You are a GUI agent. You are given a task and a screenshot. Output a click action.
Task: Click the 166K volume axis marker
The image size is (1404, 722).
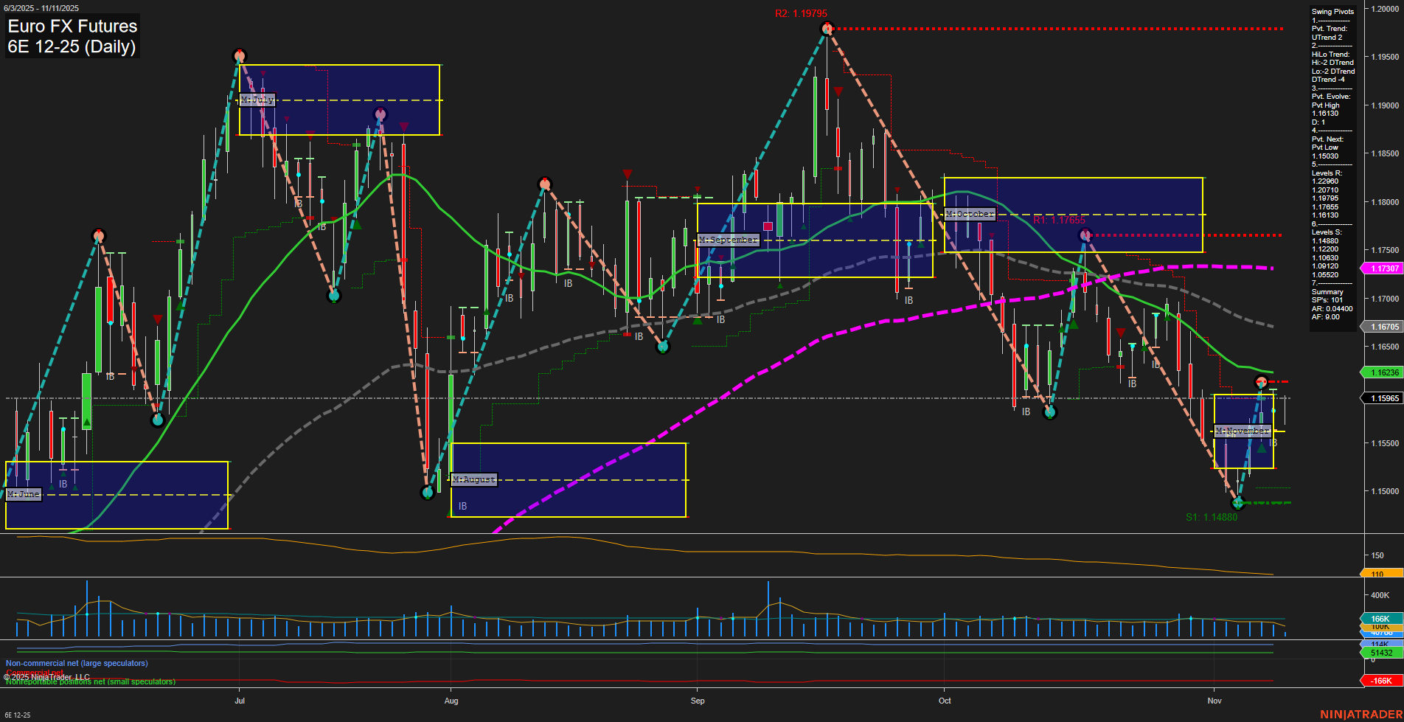point(1380,619)
